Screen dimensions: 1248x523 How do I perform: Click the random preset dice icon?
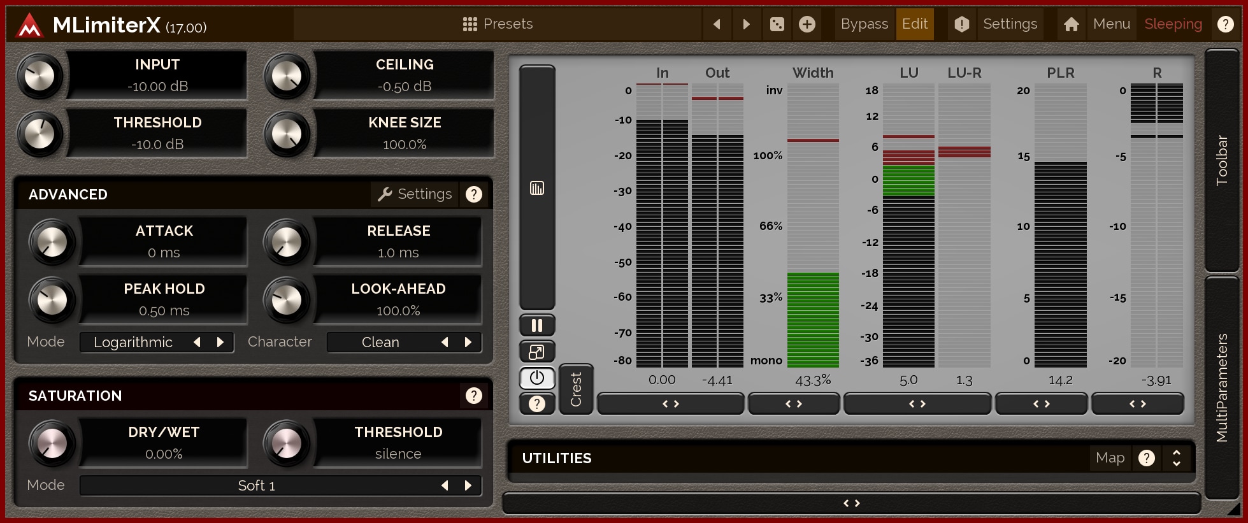coord(777,24)
